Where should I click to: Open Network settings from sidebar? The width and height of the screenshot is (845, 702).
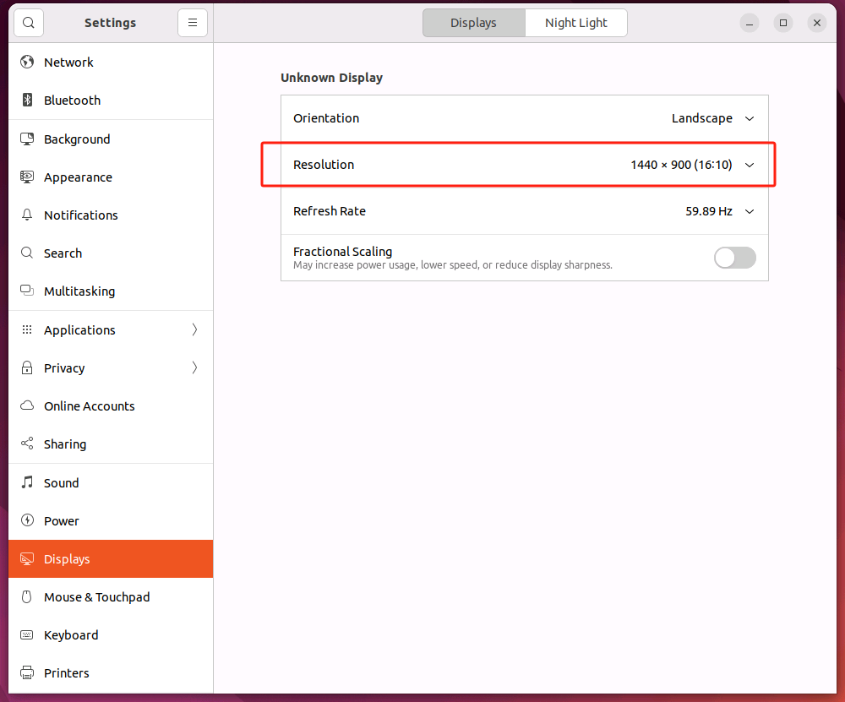coord(111,62)
